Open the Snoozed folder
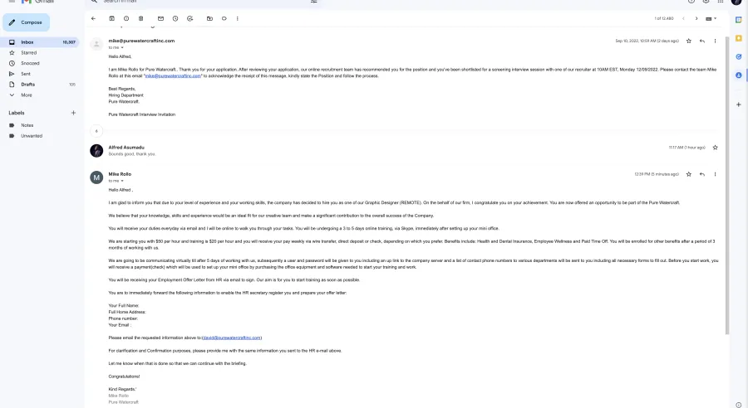The height and width of the screenshot is (408, 748). 40,63
